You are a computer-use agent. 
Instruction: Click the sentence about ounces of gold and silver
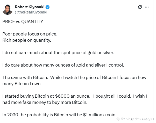[63, 65]
